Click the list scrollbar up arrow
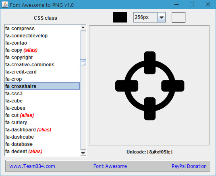 [x=83, y=27]
